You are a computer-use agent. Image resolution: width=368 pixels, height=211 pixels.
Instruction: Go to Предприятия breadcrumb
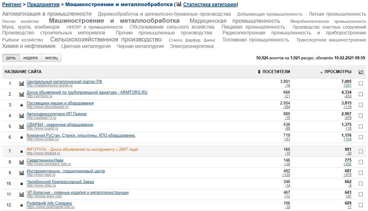(x=43, y=4)
